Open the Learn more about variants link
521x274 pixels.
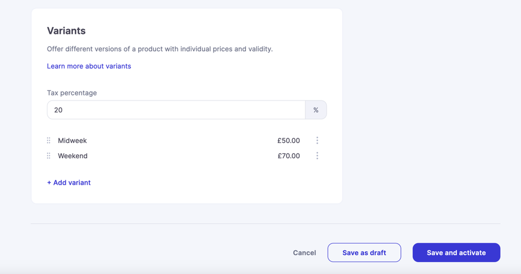point(89,66)
